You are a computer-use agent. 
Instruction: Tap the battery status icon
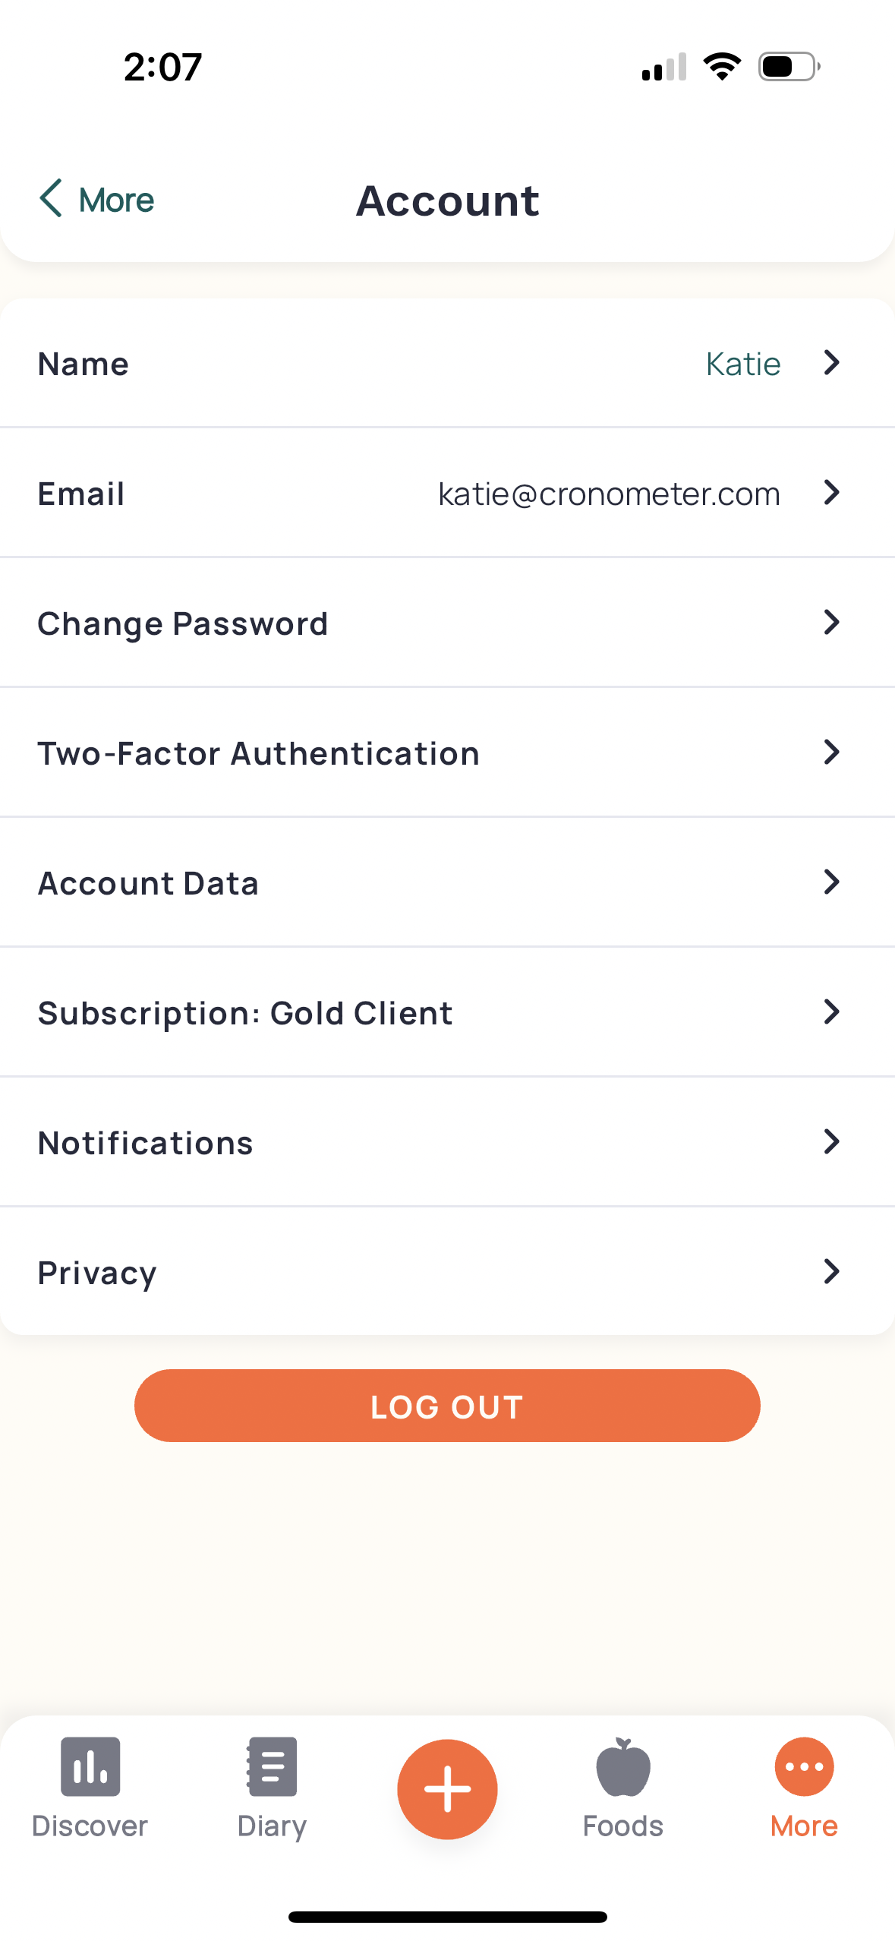point(789,67)
